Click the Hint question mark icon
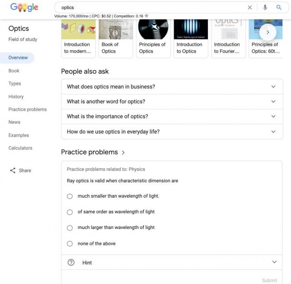This screenshot has width=291, height=284. tap(71, 262)
